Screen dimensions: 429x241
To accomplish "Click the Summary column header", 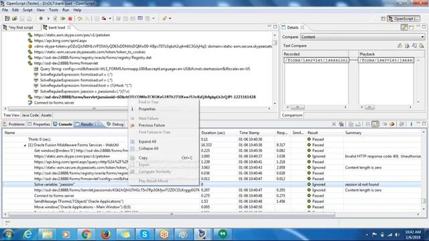I will pos(353,133).
